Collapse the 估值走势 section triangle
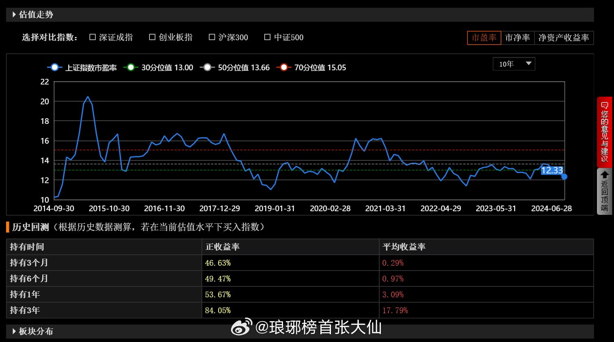The width and height of the screenshot is (614, 342). [x=14, y=15]
